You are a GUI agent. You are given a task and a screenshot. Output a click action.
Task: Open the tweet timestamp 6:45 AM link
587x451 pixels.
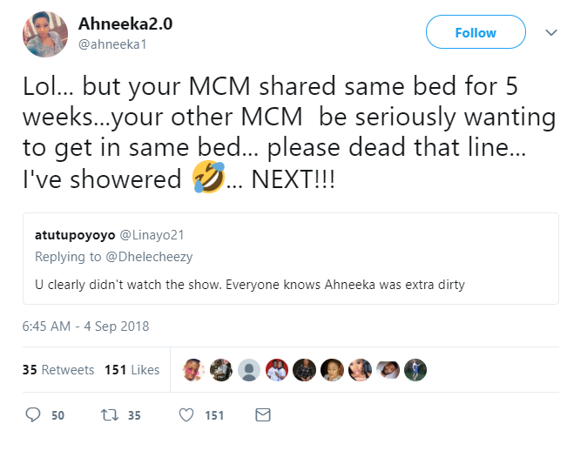click(x=86, y=326)
